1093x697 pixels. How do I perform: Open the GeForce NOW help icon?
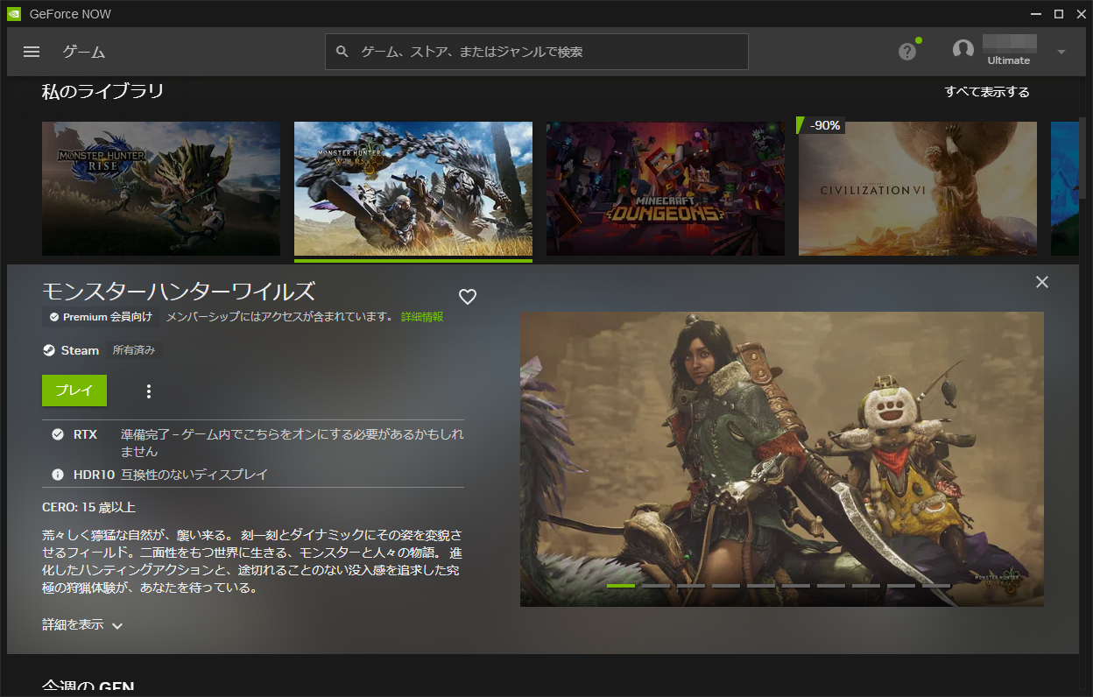906,52
